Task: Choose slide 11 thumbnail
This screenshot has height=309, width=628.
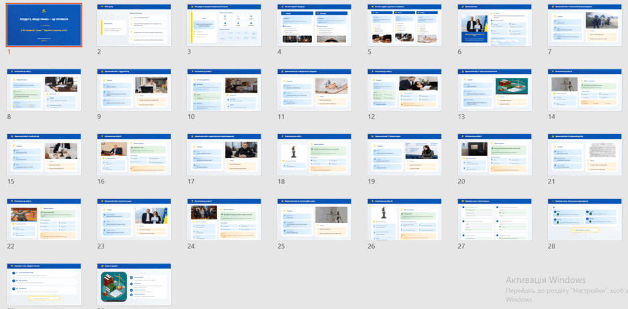Action: 315,90
